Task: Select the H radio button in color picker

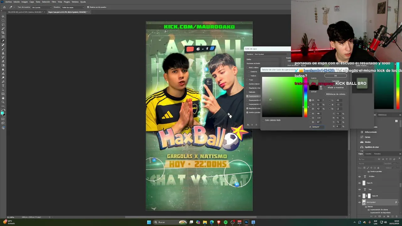Action: pos(310,100)
